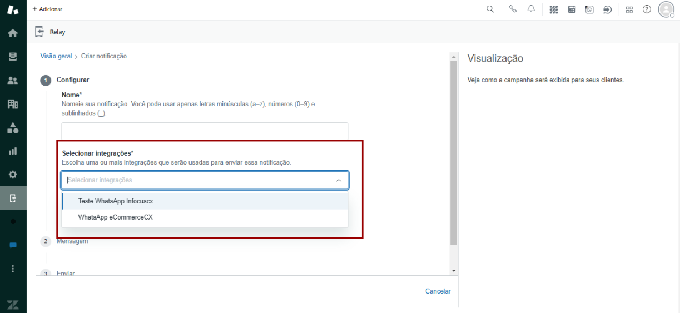The height and width of the screenshot is (313, 680).
Task: Open Reports bar chart icon in sidebar
Action: coord(13,151)
